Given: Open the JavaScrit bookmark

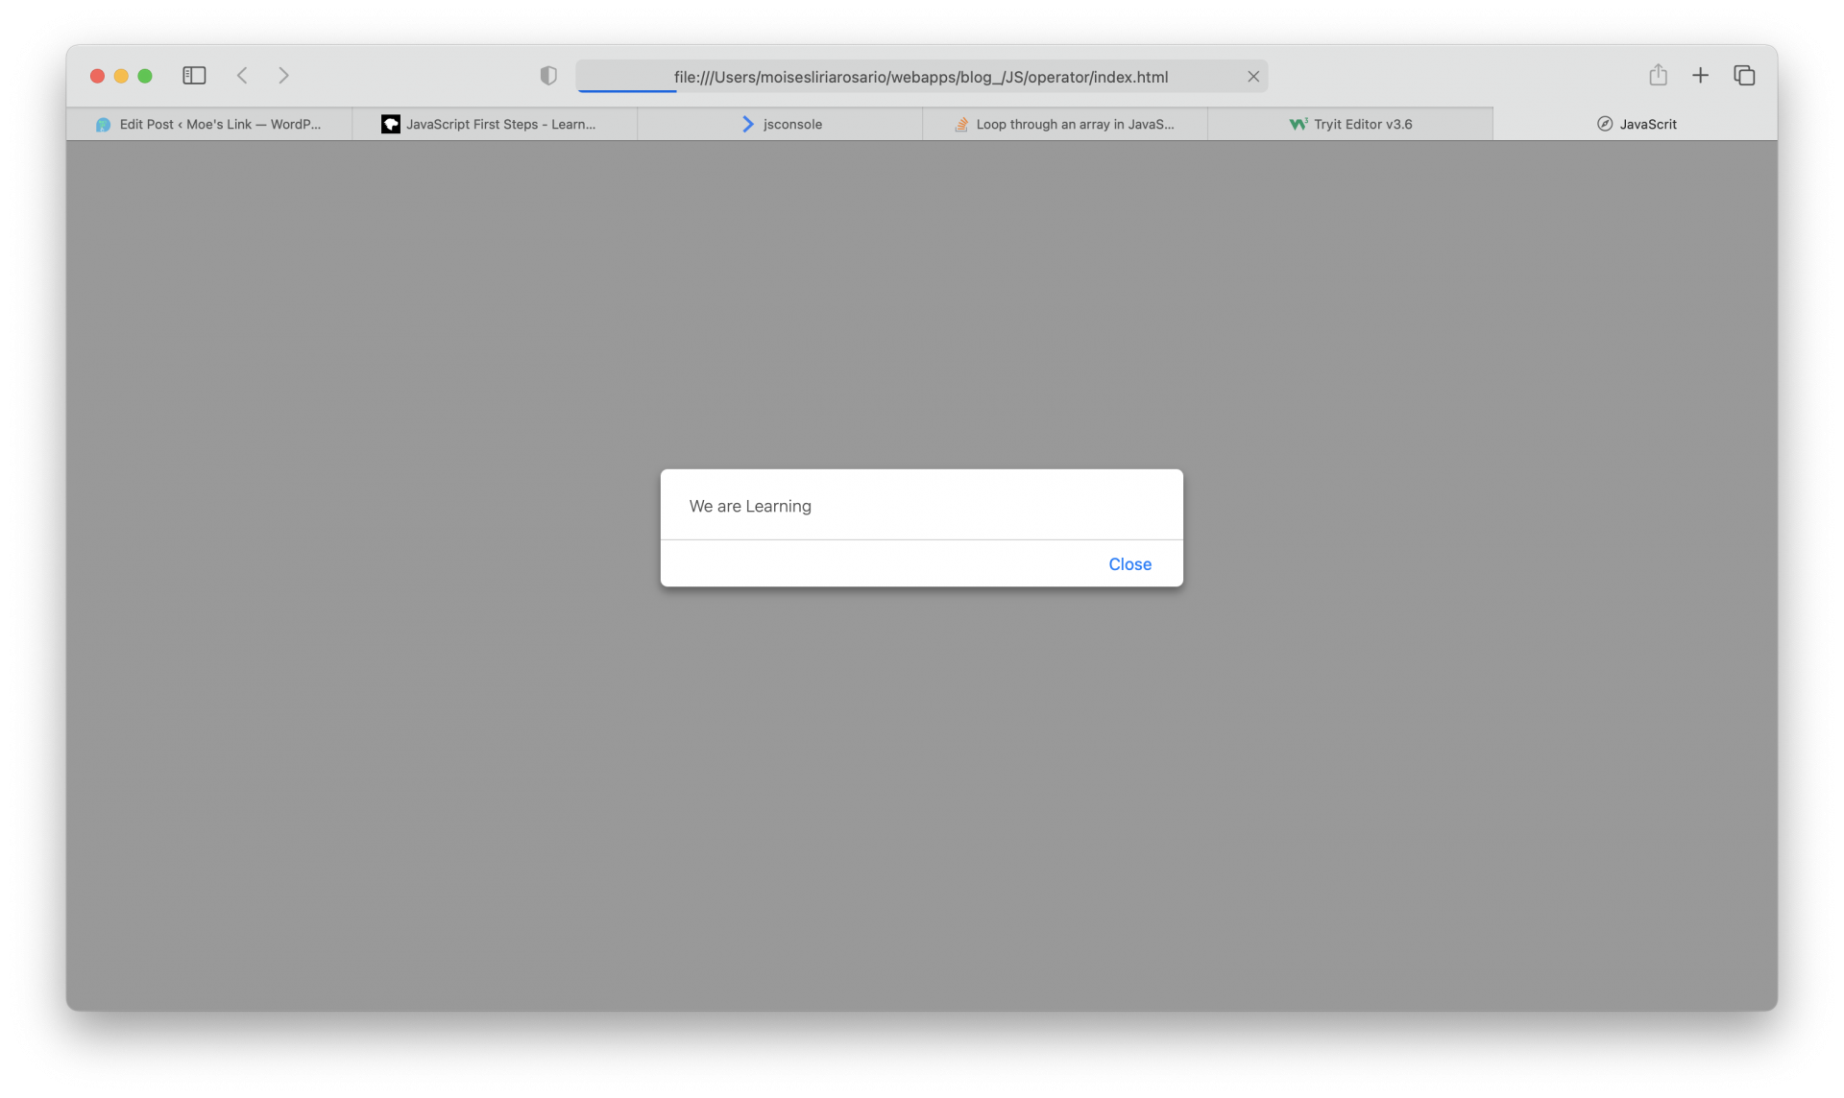Looking at the screenshot, I should (1648, 124).
